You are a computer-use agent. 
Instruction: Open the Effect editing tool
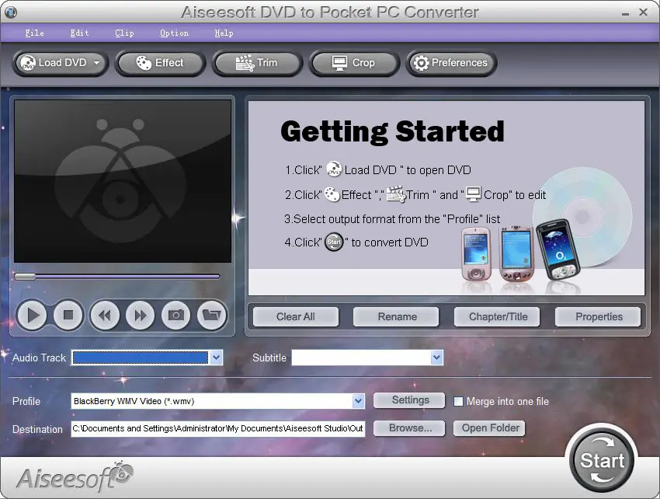point(160,63)
